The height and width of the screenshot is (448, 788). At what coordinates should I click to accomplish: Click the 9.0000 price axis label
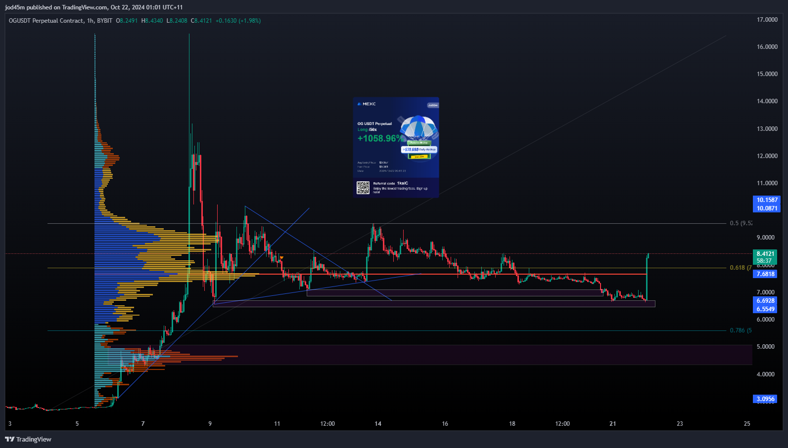(765, 238)
